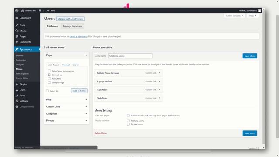This screenshot has width=279, height=157.
Task: Open Plugins sidebar icon
Action: [17, 84]
